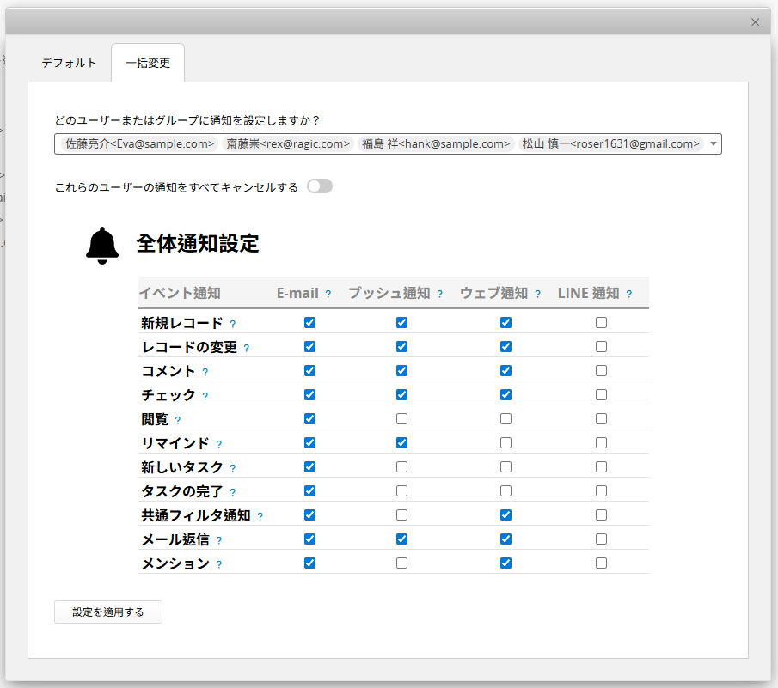Open help for 共通フィルタ通知 row
Viewport: 778px width, 688px height.
(x=260, y=516)
